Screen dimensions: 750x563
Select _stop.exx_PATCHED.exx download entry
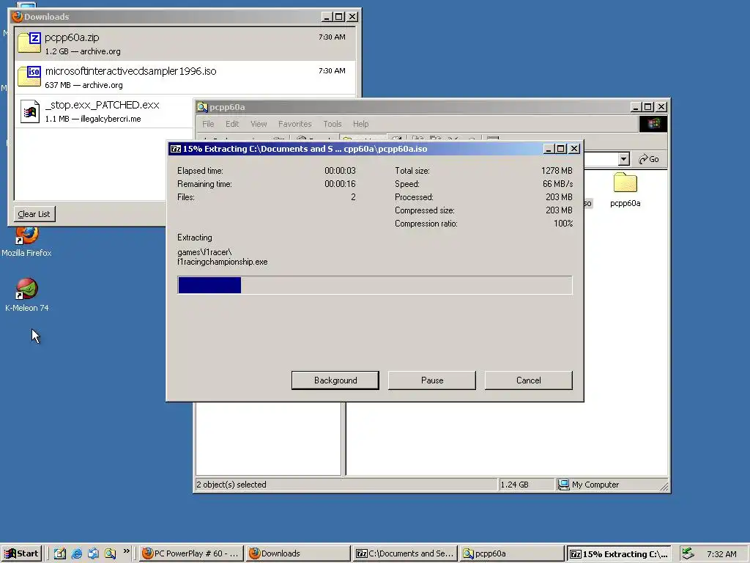pyautogui.click(x=104, y=111)
